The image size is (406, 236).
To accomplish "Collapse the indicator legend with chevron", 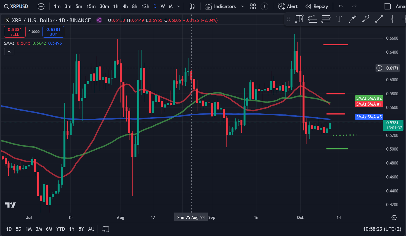I will pyautogui.click(x=9, y=52).
